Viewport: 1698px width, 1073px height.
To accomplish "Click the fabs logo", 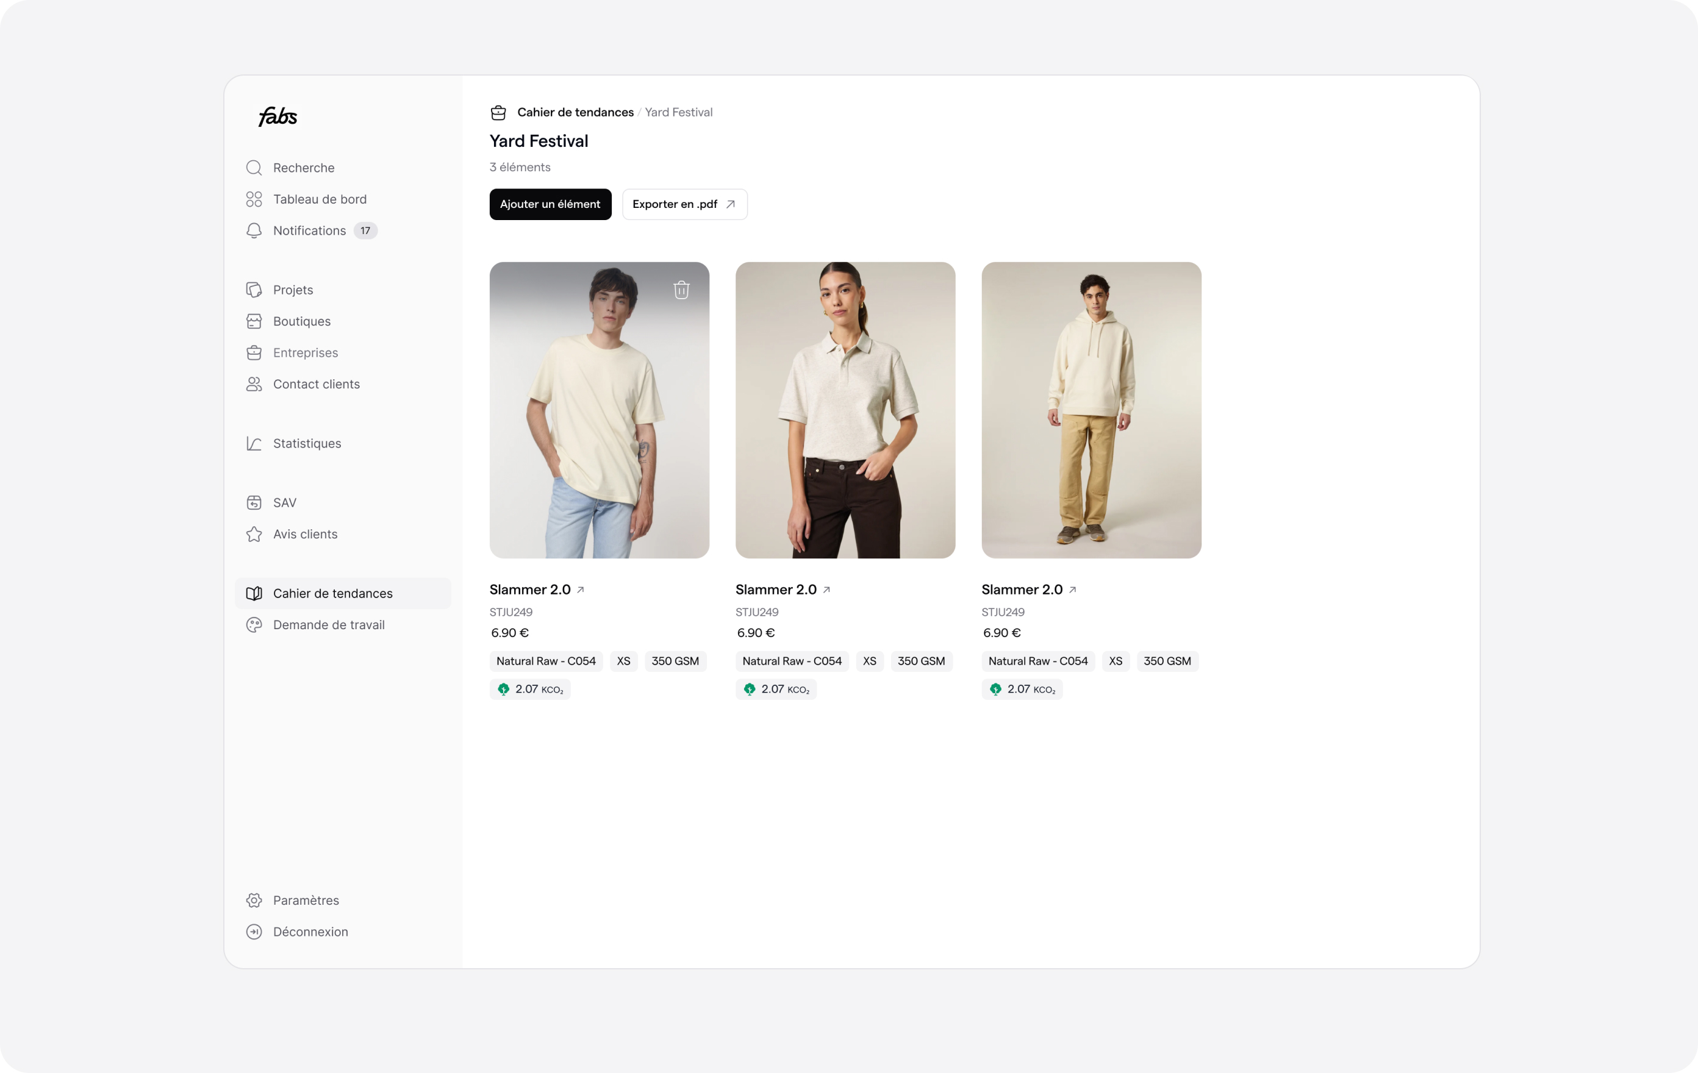I will [x=278, y=116].
